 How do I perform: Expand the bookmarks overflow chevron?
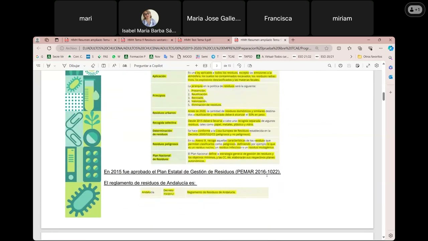click(x=351, y=57)
